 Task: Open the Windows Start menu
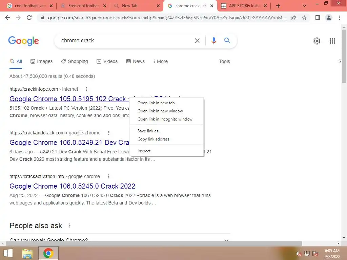click(8, 253)
